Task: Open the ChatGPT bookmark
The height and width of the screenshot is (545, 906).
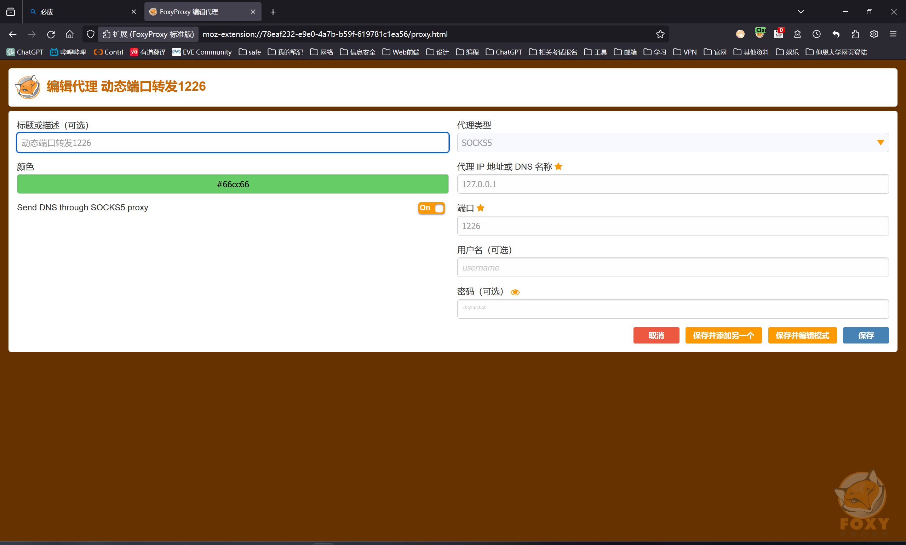Action: pyautogui.click(x=25, y=52)
